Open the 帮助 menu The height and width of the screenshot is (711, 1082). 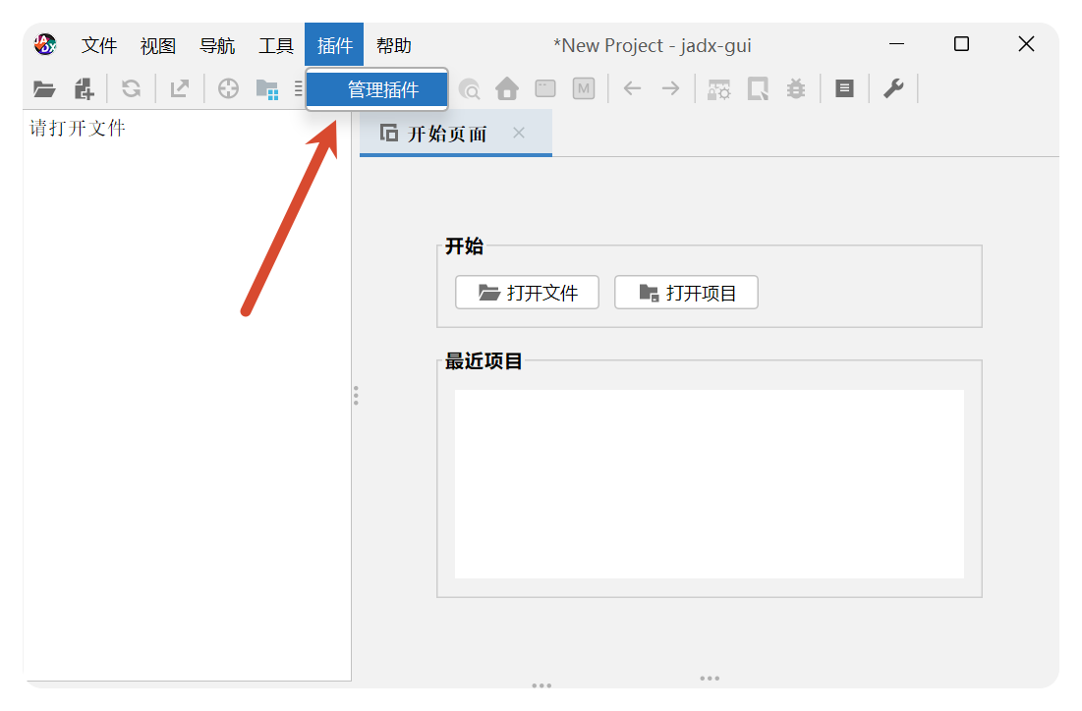pos(394,46)
